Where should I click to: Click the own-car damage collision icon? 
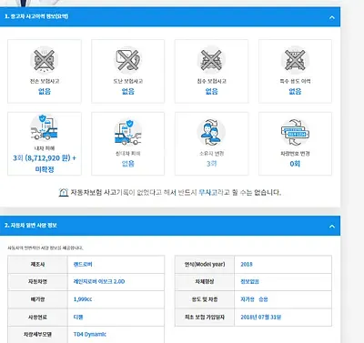tap(45, 127)
